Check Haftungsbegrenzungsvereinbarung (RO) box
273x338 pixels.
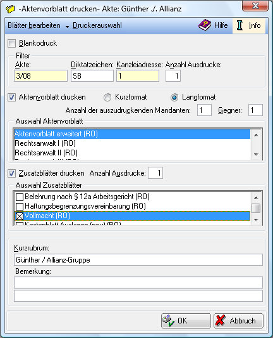pos(20,206)
